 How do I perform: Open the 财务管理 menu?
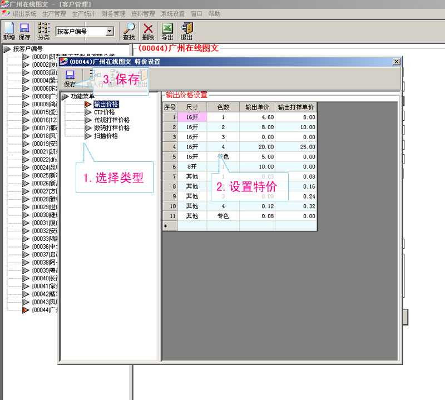tap(113, 13)
